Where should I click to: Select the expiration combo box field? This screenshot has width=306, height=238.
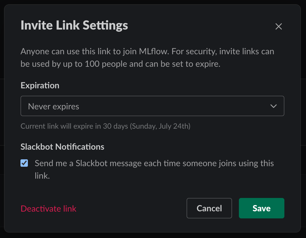152,106
